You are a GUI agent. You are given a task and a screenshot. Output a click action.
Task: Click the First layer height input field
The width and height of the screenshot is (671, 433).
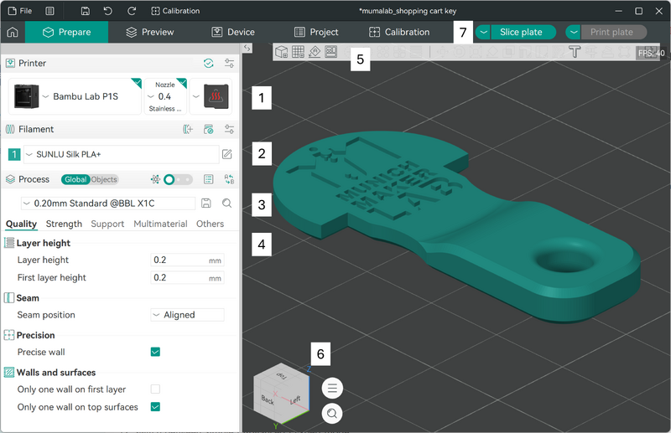(187, 278)
